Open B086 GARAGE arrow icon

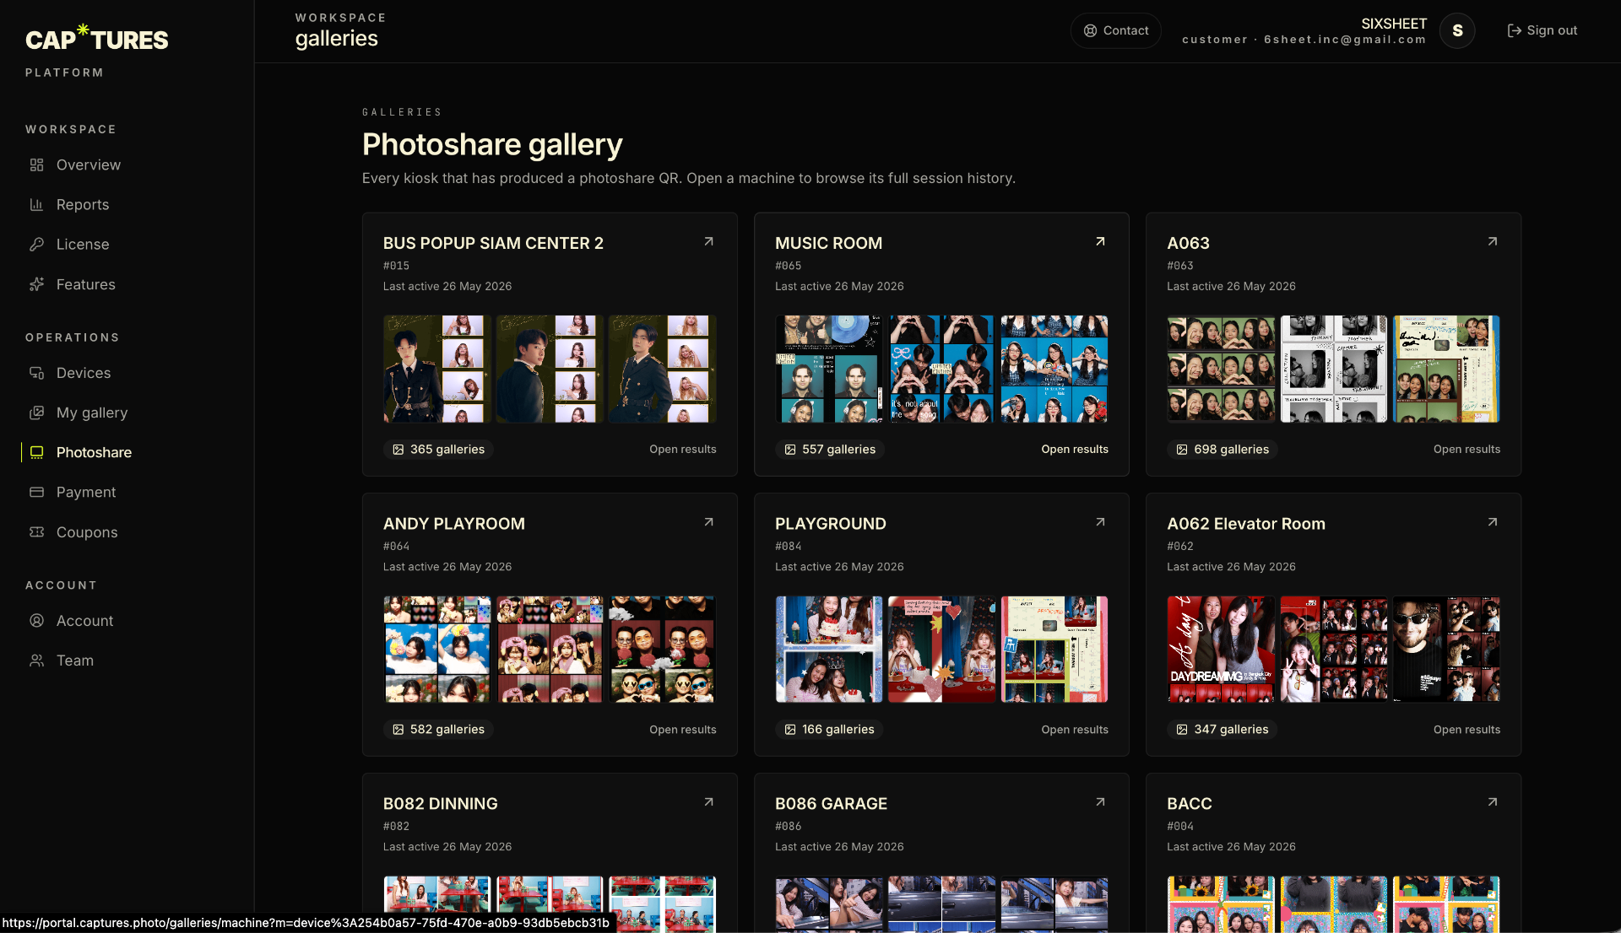coord(1100,802)
